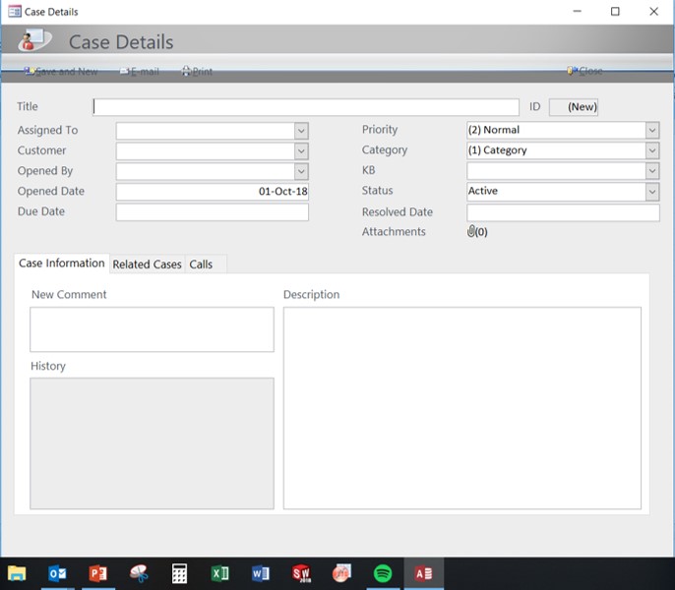Click the New Comment text box
Screen dimensions: 675x590
[152, 329]
